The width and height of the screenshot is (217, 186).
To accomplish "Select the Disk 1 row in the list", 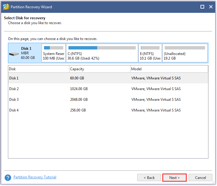I will pyautogui.click(x=108, y=78).
